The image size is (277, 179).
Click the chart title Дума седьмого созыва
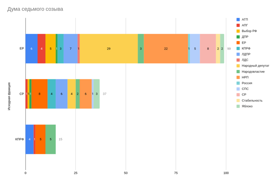tap(35, 9)
